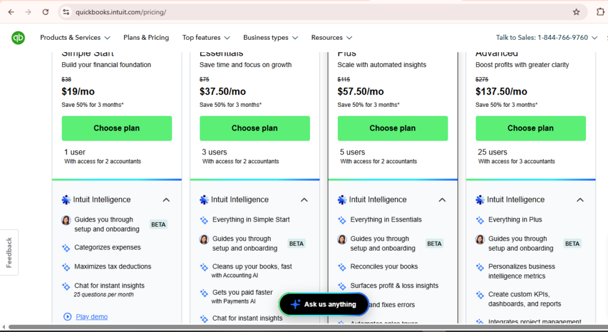This screenshot has width=608, height=332.
Task: Collapse Intuit Intelligence section in Simple Start
Action: click(166, 200)
